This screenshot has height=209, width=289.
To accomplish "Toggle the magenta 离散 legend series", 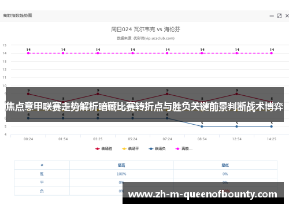I will [184, 148].
